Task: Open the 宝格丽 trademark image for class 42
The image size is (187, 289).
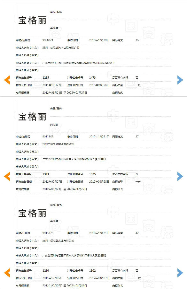Action: [32, 213]
